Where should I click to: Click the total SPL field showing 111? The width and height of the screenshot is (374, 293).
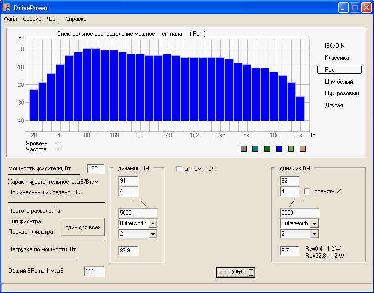pyautogui.click(x=94, y=271)
